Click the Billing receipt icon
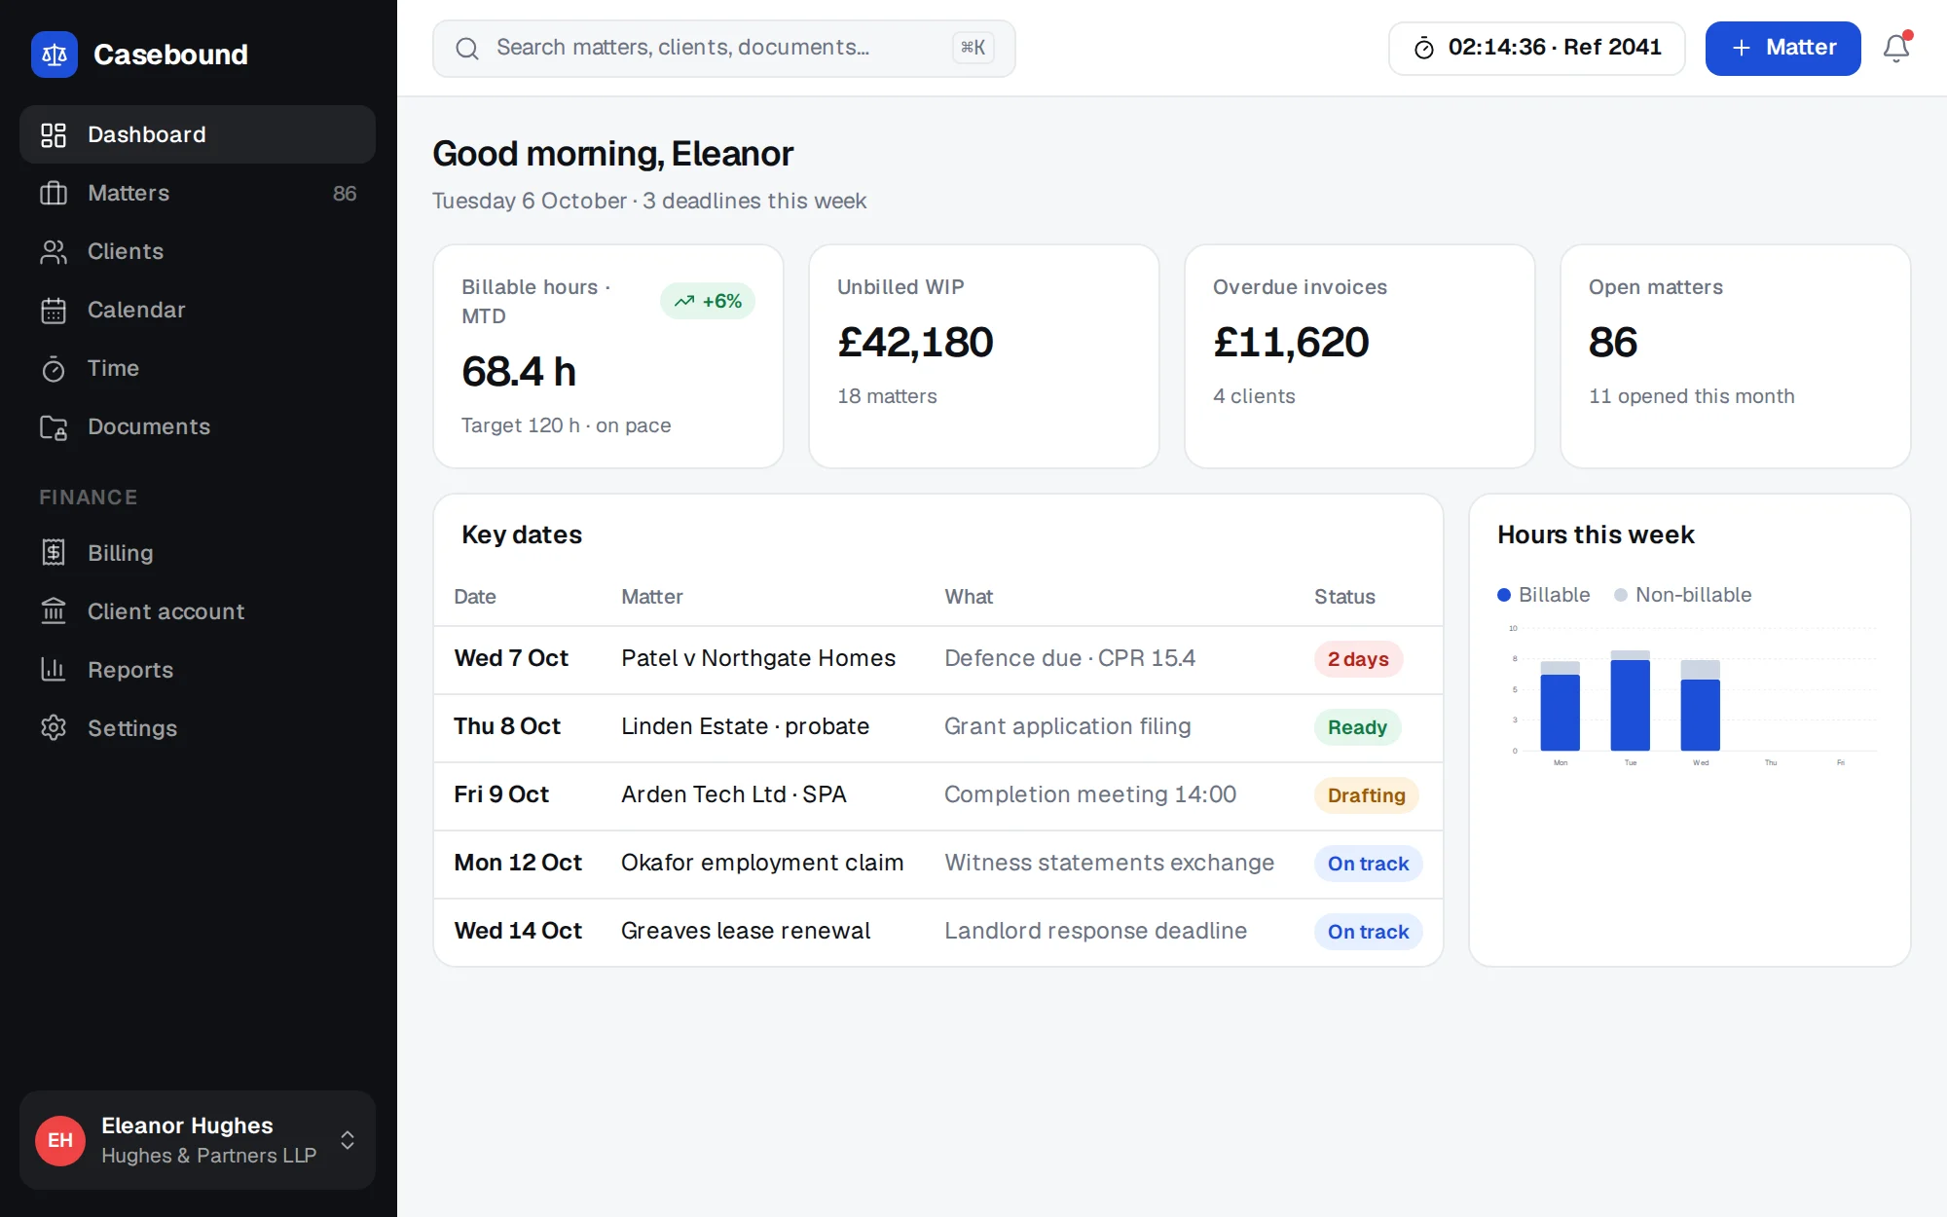The height and width of the screenshot is (1217, 1947). pos(54,553)
